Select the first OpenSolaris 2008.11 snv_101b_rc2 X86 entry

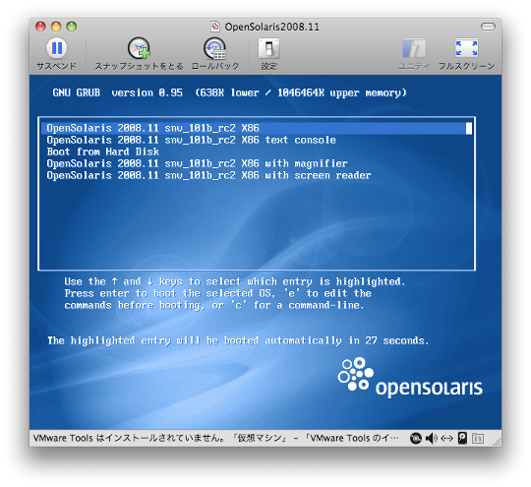click(257, 128)
